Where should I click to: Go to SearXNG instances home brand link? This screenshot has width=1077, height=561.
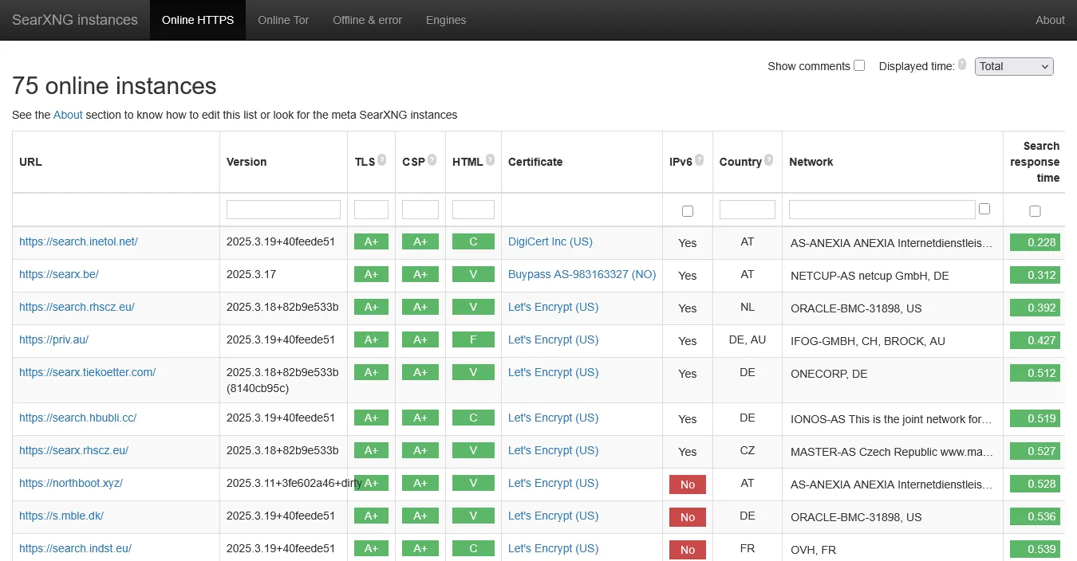pyautogui.click(x=75, y=20)
